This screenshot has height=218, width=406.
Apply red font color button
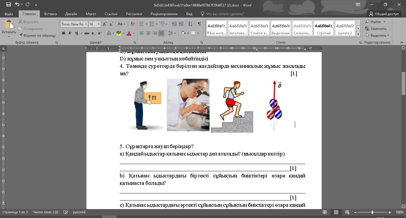[129, 33]
